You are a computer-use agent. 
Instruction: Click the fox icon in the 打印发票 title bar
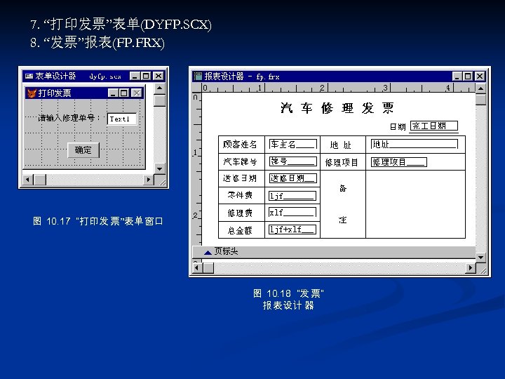pos(32,93)
